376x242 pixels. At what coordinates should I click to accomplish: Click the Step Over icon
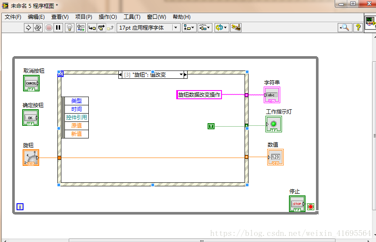(x=101, y=27)
